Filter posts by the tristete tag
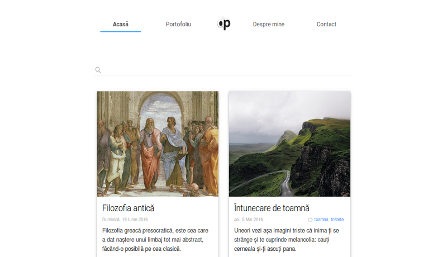 point(337,220)
